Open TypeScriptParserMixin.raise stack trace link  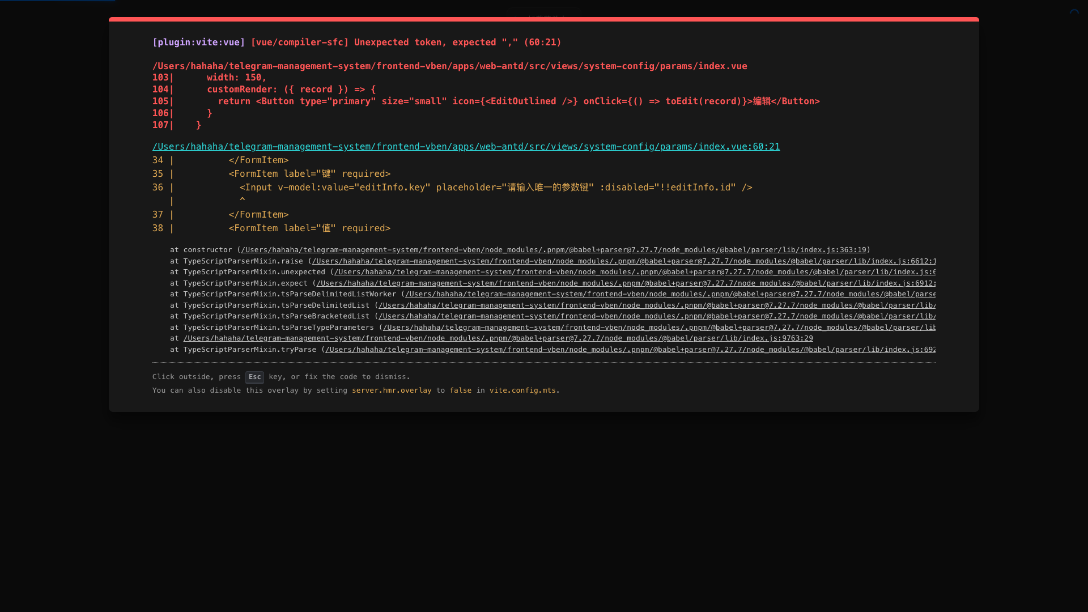coord(623,261)
